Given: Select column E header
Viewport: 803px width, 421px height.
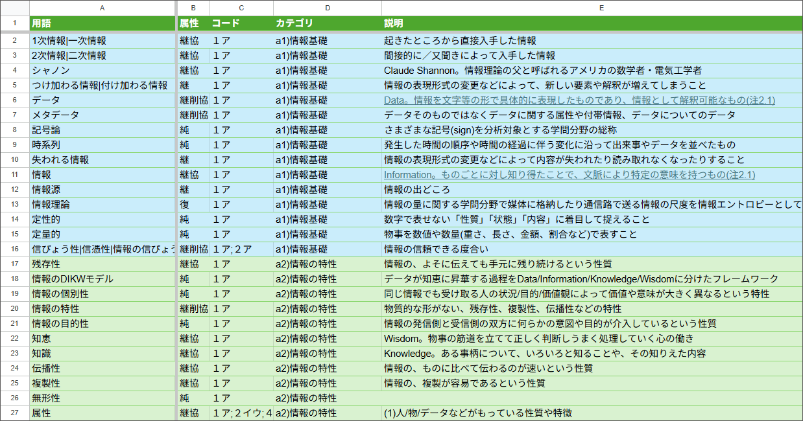Looking at the screenshot, I should 592,8.
